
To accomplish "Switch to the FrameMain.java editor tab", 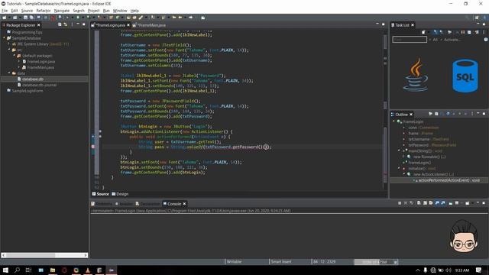I will pos(151,25).
